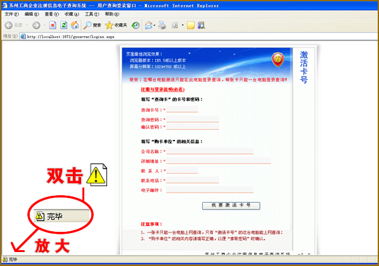Go to Home page icon
Image resolution: width=379 pixels, height=266 pixels.
[75, 25]
